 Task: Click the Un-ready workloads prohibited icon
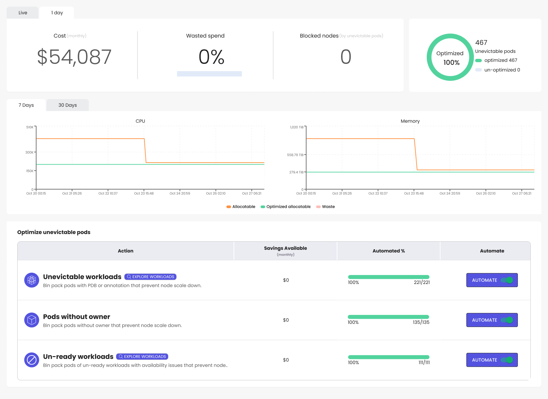click(32, 360)
